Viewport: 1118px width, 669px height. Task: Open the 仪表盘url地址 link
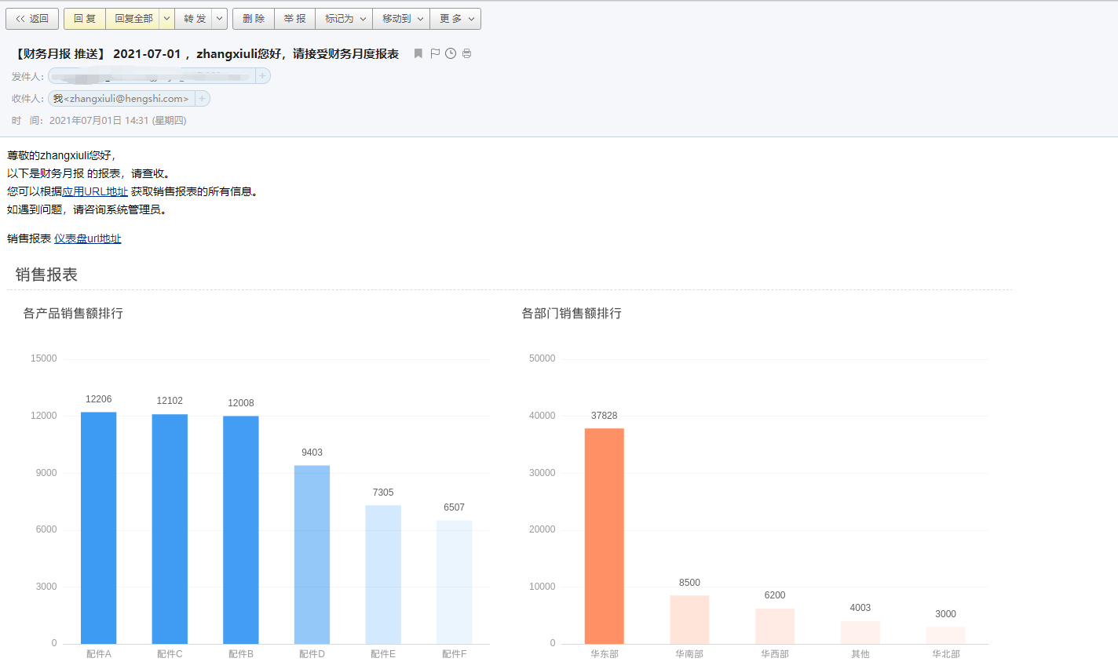pos(88,238)
